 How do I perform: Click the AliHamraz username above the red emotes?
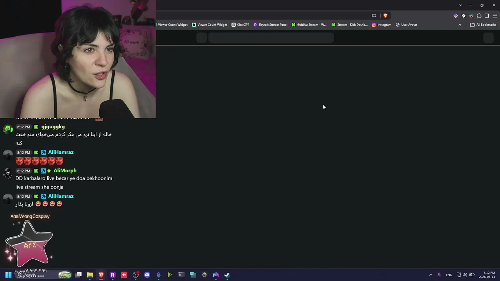click(61, 152)
